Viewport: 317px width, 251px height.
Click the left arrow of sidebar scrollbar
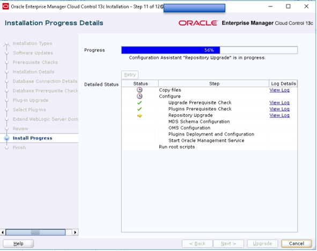[x=3, y=232]
